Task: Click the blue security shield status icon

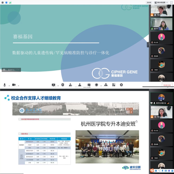Action: (x=6, y=2)
